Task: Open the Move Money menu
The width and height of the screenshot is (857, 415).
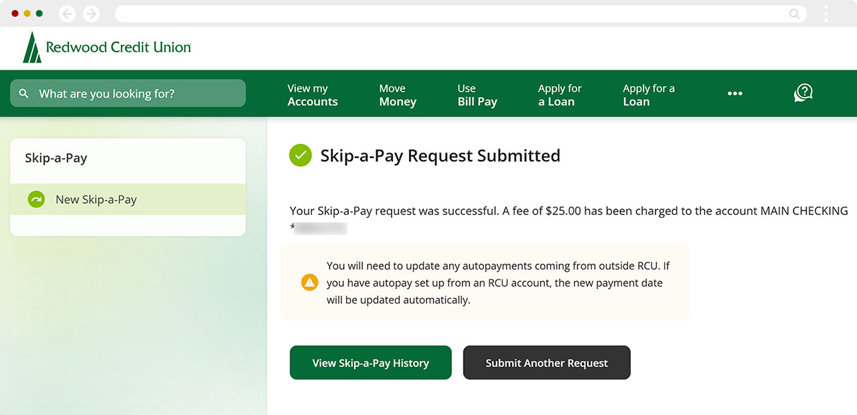Action: [398, 95]
